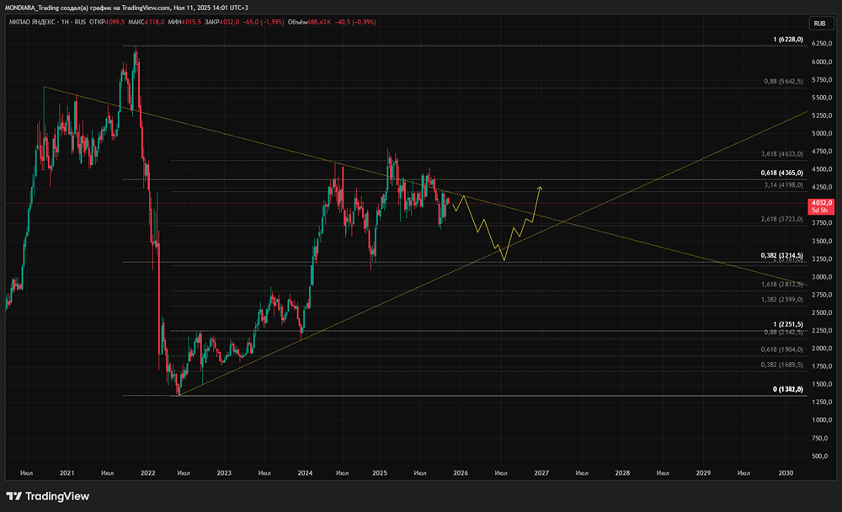This screenshot has height=512, width=842.
Task: Click the 2022 label on time axis
Action: pyautogui.click(x=147, y=473)
